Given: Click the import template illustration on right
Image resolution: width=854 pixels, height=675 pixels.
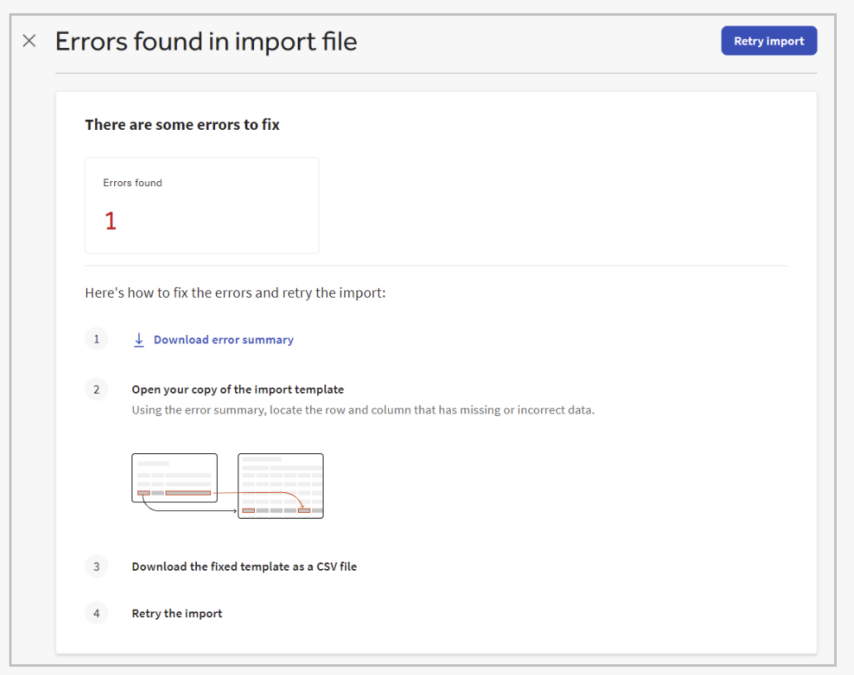Looking at the screenshot, I should [x=281, y=485].
